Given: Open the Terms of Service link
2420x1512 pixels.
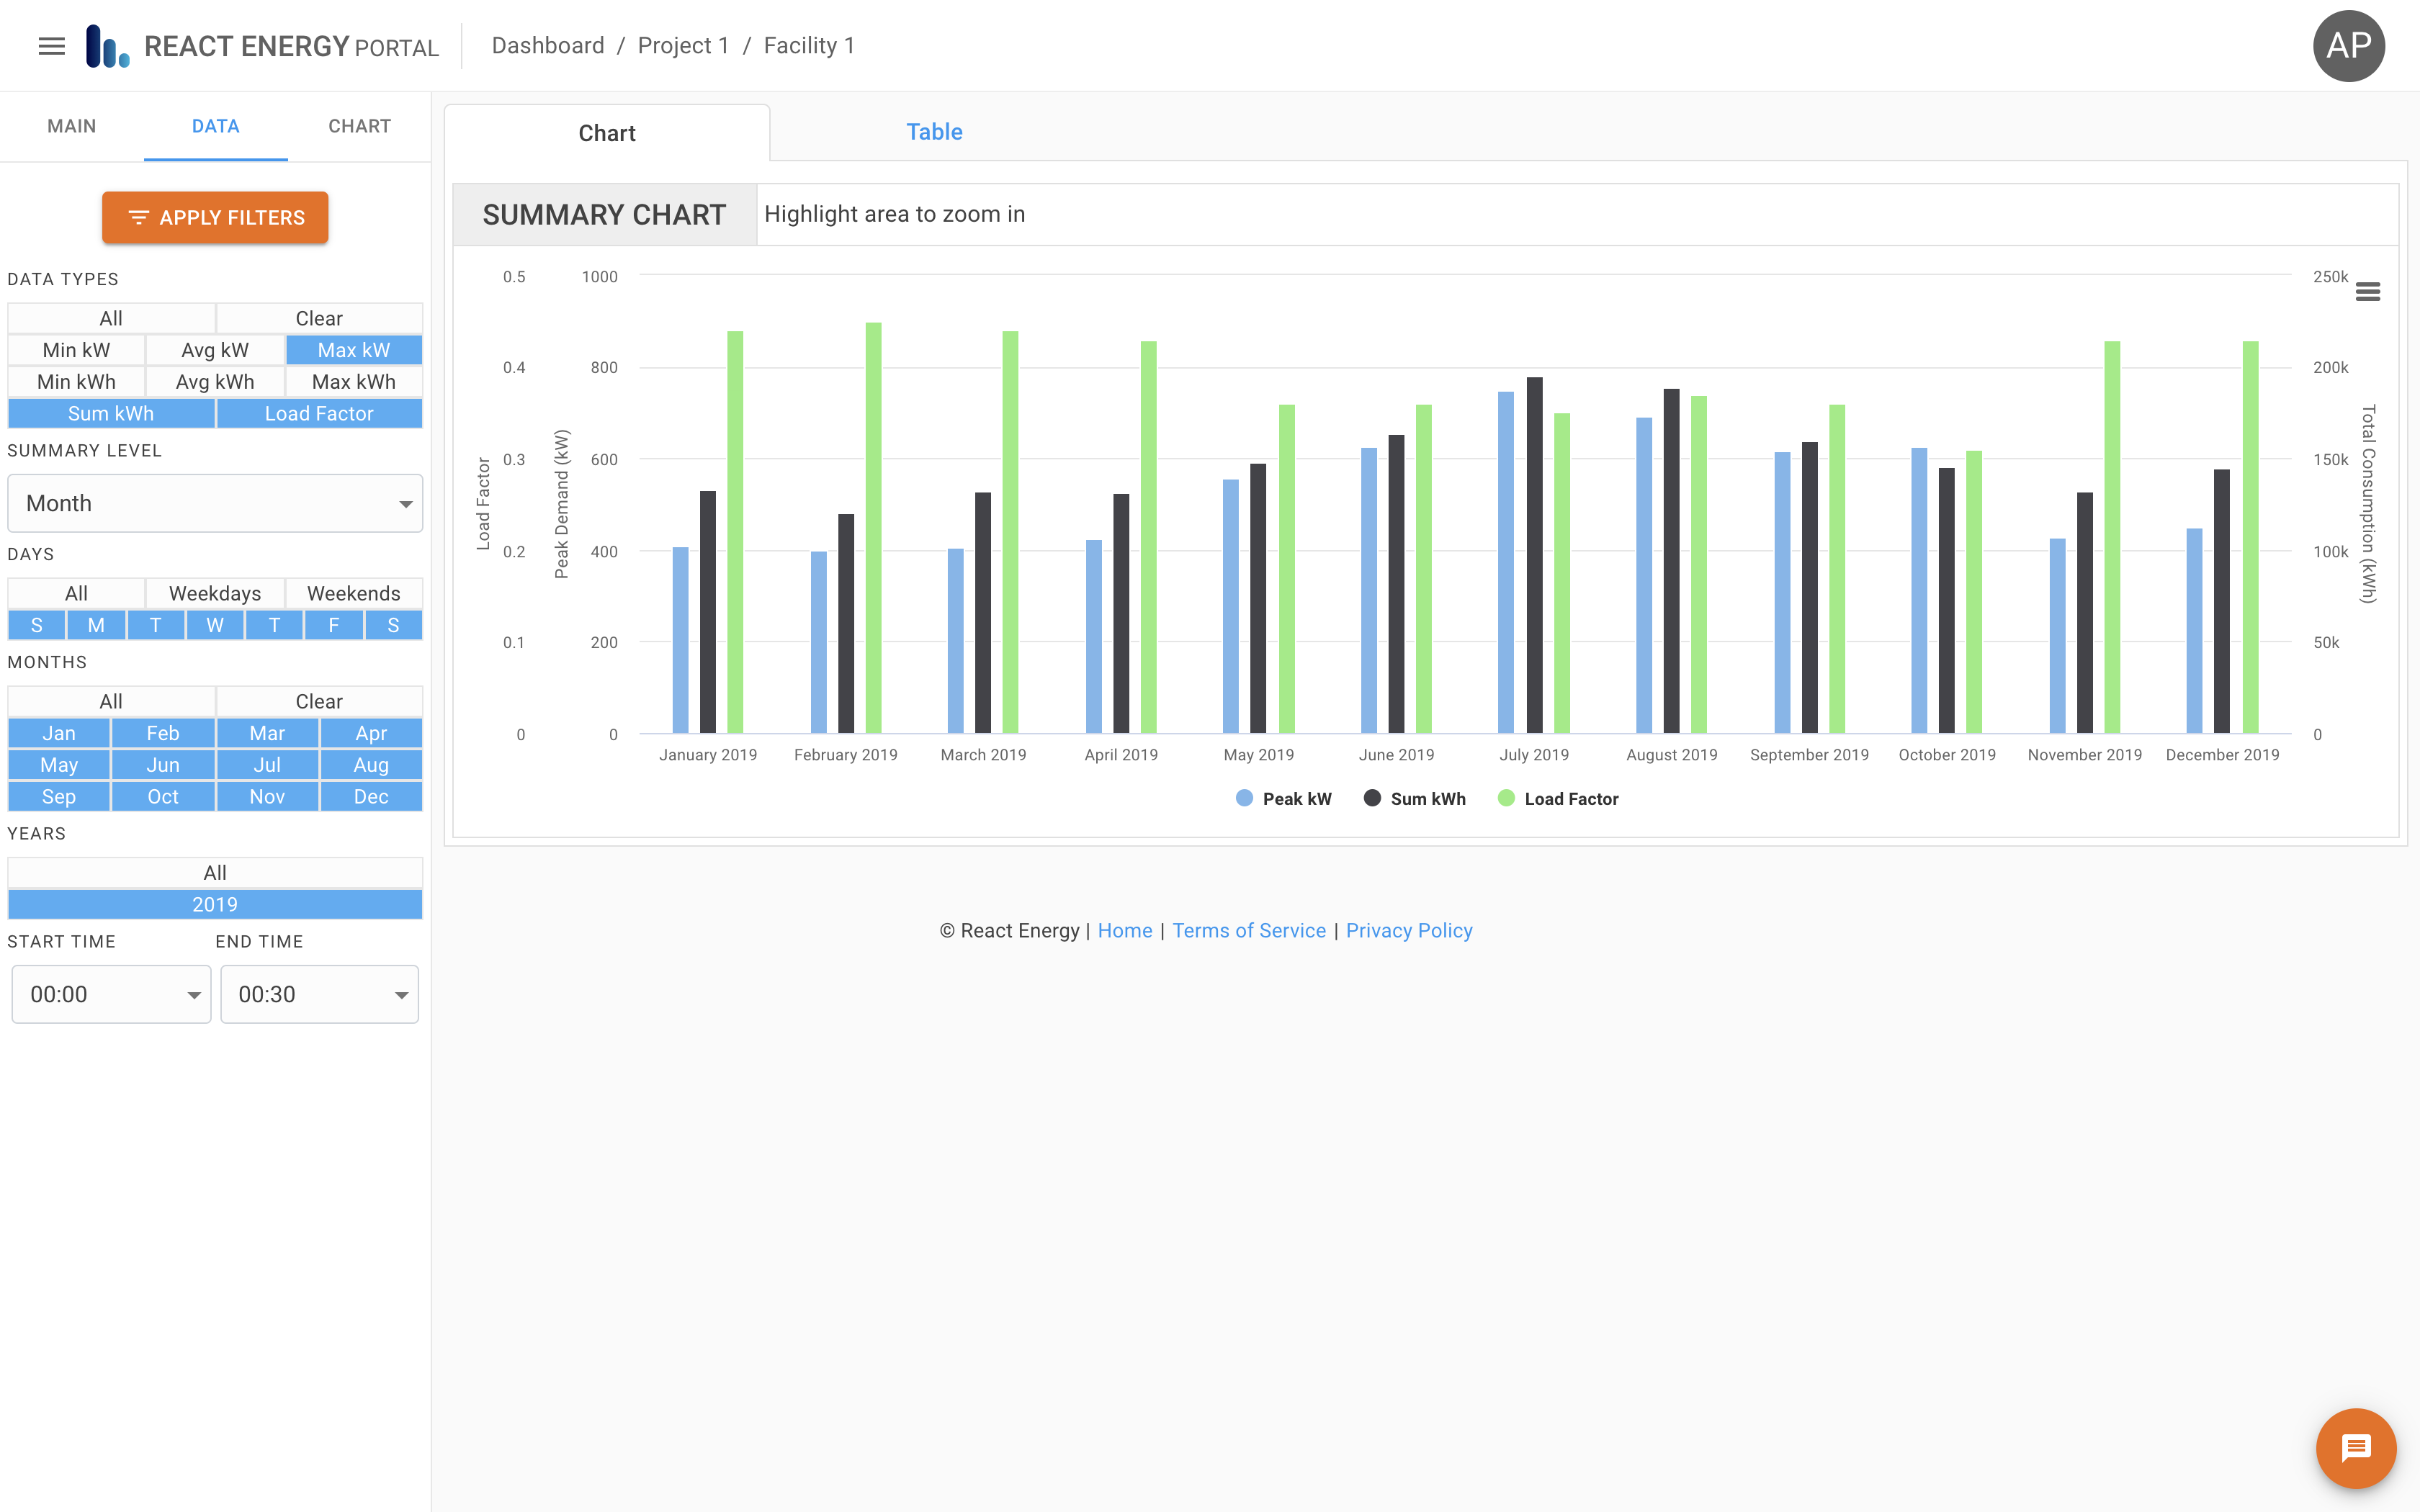Looking at the screenshot, I should 1249,930.
